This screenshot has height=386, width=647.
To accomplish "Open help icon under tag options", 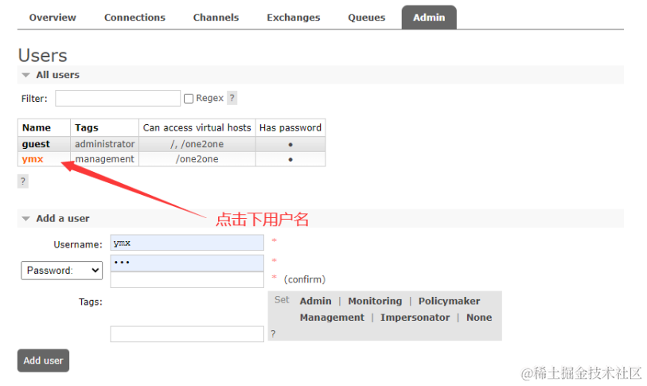I will pyautogui.click(x=273, y=334).
